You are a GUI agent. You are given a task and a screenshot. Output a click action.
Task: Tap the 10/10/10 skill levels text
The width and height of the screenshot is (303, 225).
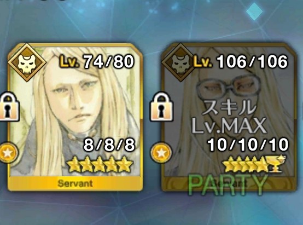point(248,145)
